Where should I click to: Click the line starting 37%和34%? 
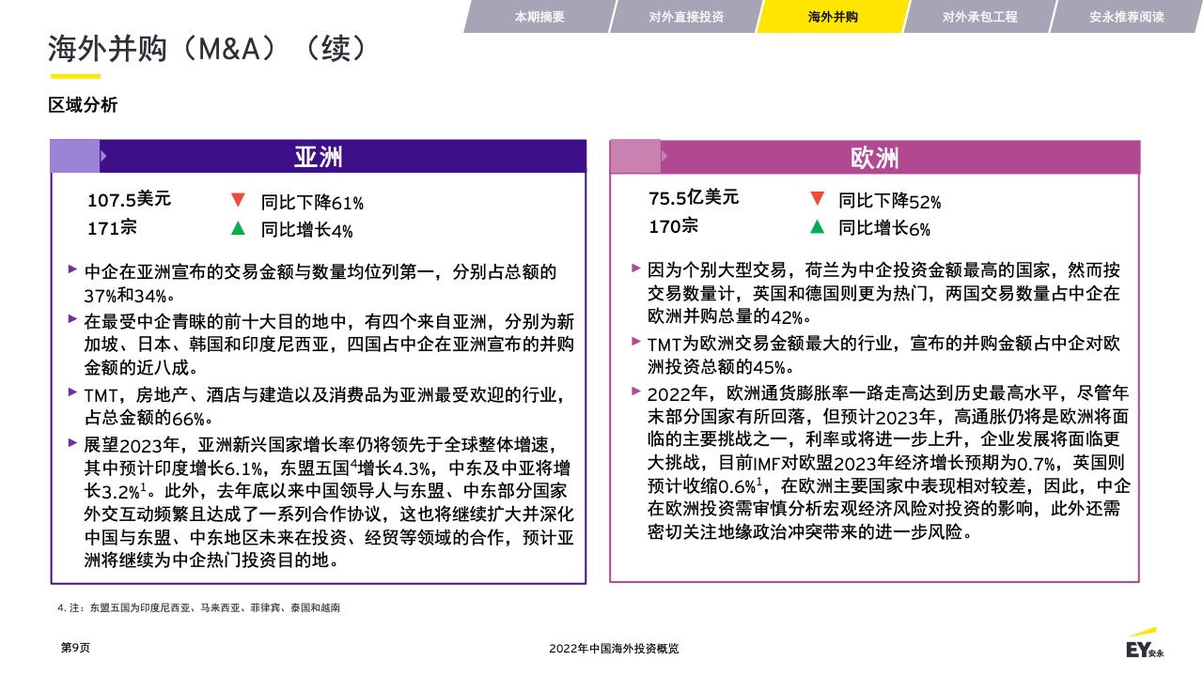(131, 296)
